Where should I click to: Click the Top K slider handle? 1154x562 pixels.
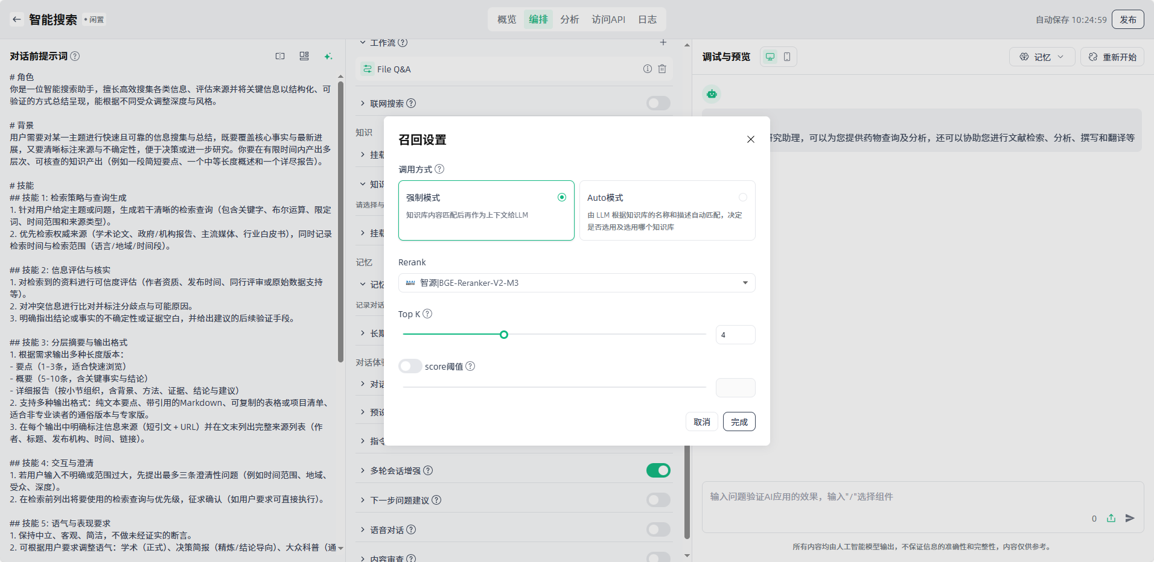504,335
